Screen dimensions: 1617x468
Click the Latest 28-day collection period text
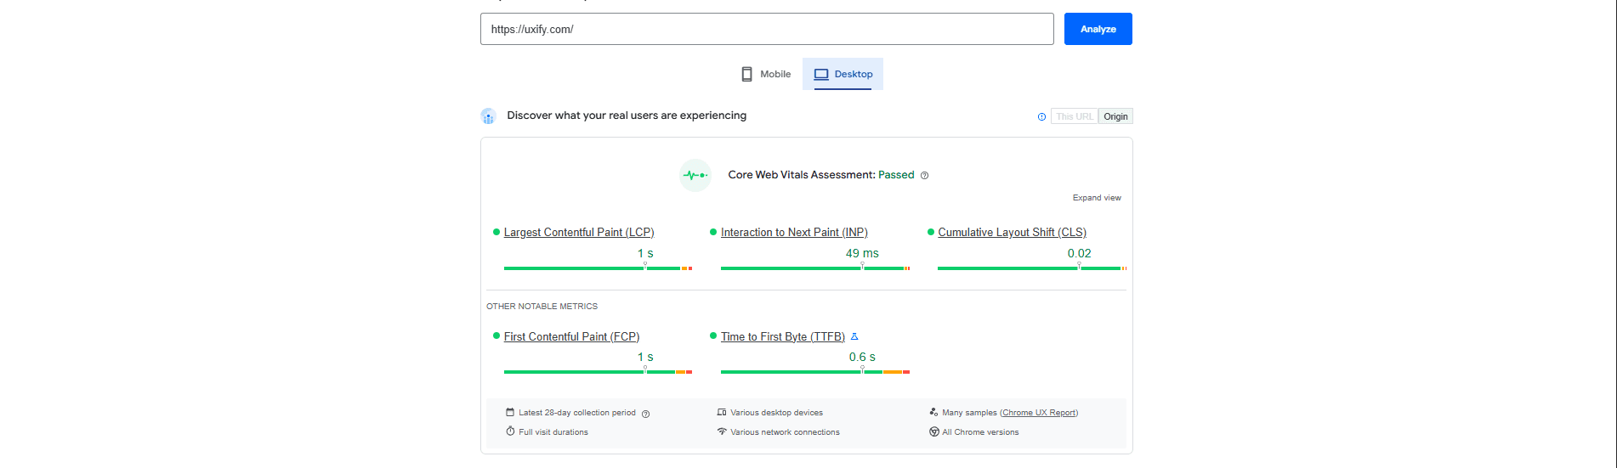click(x=577, y=413)
